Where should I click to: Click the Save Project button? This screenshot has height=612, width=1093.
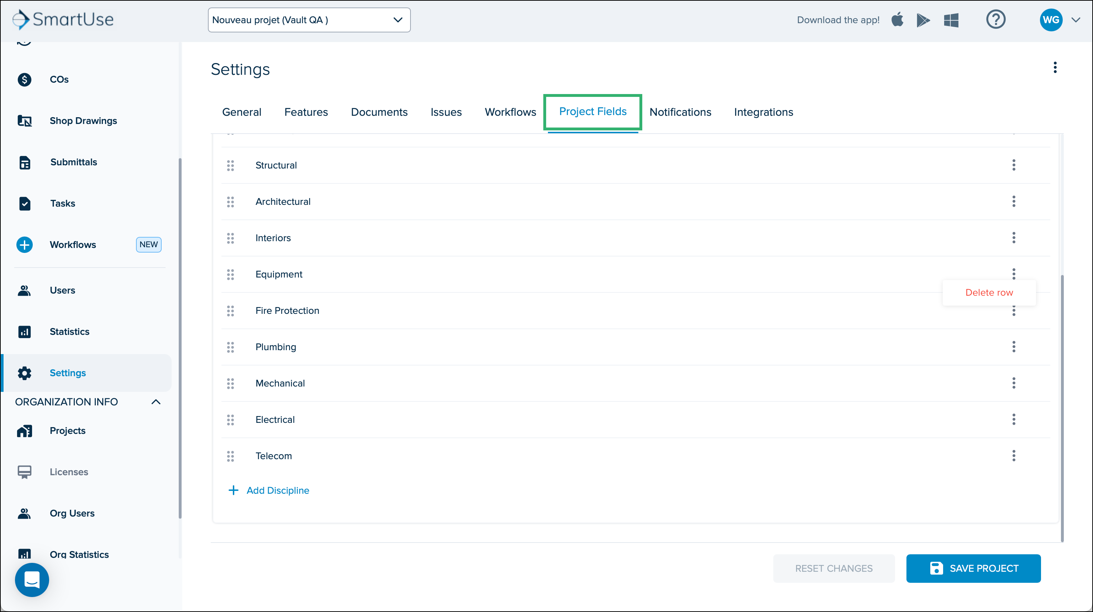pos(973,568)
